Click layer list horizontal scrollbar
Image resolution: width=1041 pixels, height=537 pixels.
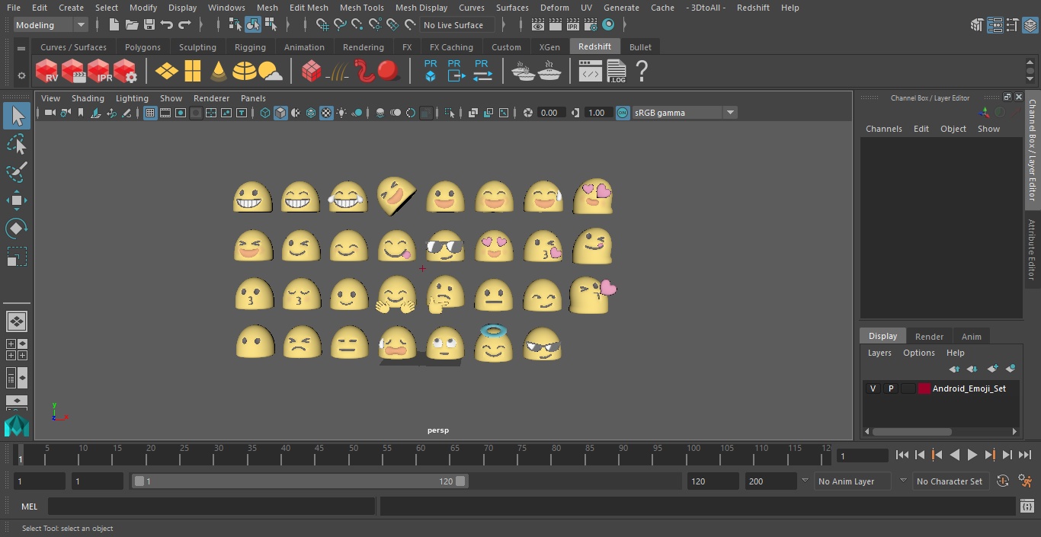[912, 431]
